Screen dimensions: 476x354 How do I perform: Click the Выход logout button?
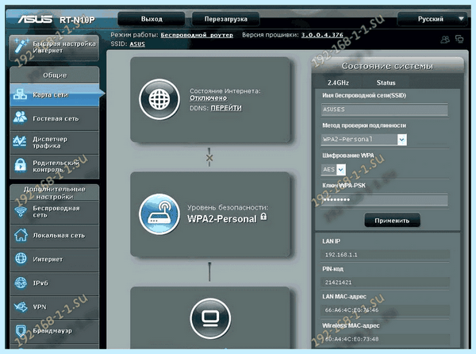(x=152, y=19)
